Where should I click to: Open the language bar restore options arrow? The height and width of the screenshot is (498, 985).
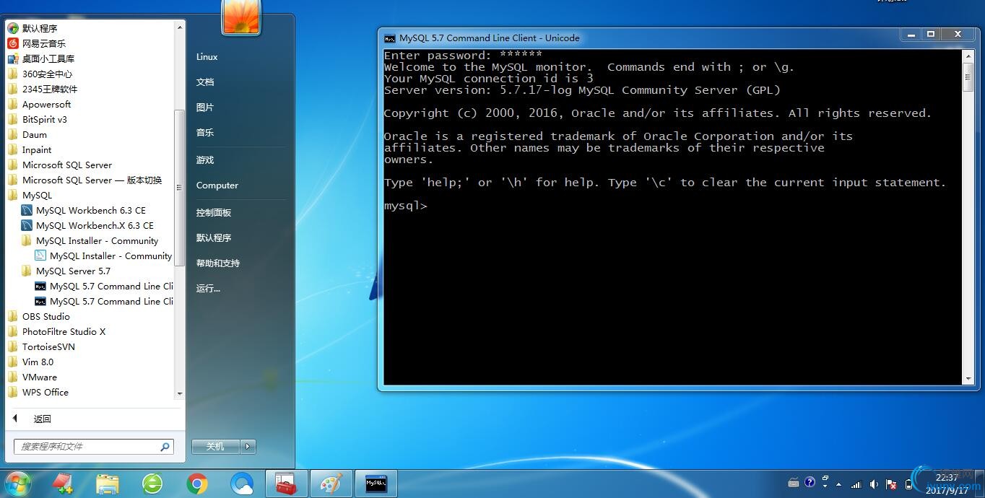click(825, 488)
